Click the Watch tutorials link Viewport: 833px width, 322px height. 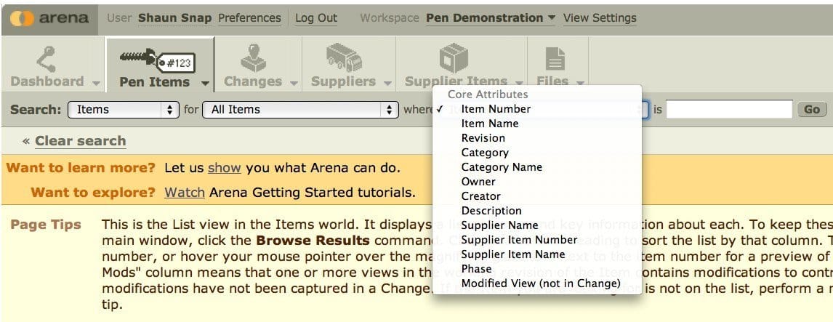[x=185, y=192]
